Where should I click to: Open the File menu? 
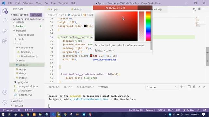(x=10, y=3)
